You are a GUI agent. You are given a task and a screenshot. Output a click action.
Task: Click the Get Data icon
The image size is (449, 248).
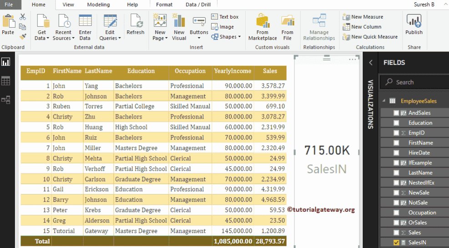pos(42,21)
